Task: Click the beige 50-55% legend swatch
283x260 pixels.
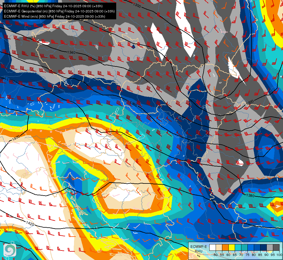Action: coord(219,248)
